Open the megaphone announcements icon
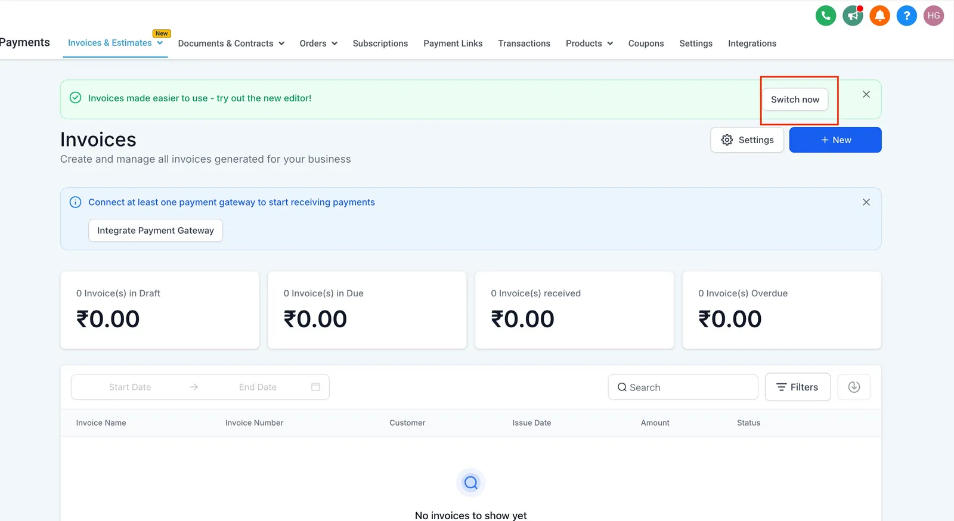The height and width of the screenshot is (521, 954). click(x=853, y=15)
